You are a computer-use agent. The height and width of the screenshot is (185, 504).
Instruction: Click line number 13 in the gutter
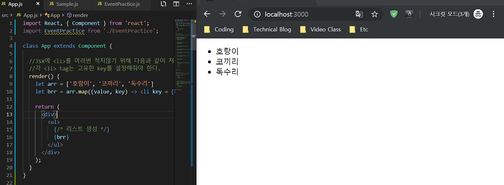9,114
